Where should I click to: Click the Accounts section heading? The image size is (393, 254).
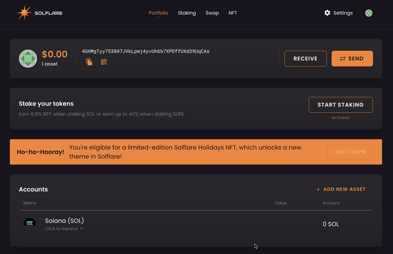(x=33, y=189)
